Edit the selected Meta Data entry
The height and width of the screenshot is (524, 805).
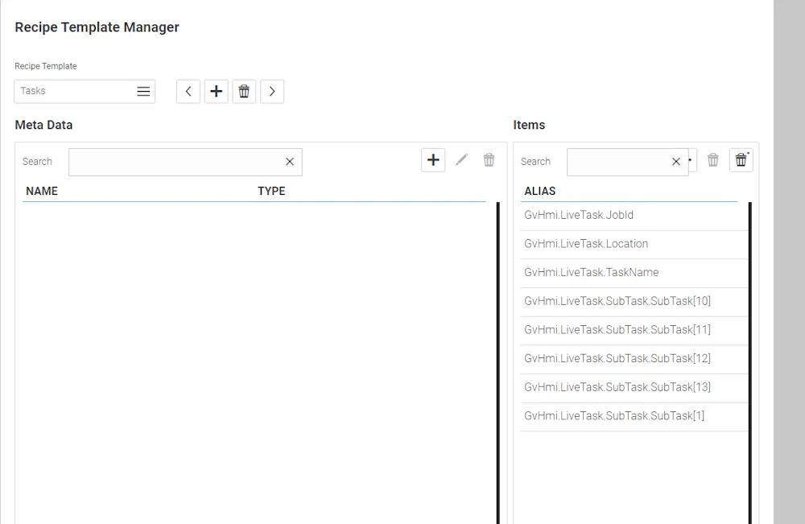461,160
